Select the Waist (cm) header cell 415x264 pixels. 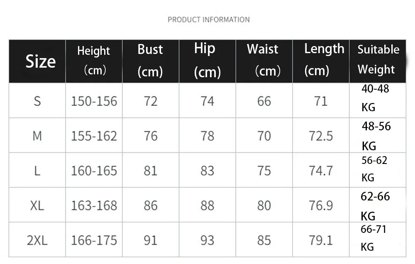click(x=264, y=61)
